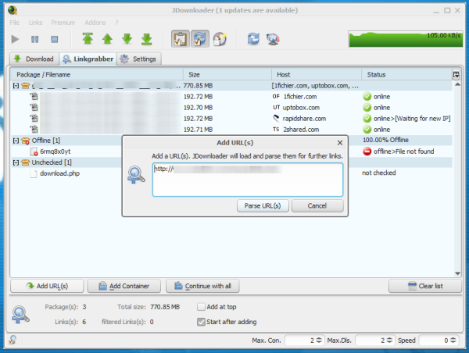
Task: Click the blue update refresh icon
Action: pyautogui.click(x=253, y=38)
